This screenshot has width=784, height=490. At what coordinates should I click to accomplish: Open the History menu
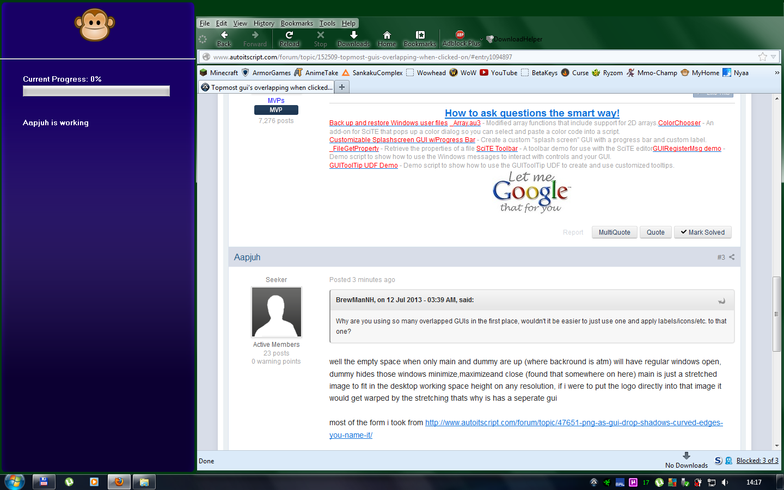point(264,23)
